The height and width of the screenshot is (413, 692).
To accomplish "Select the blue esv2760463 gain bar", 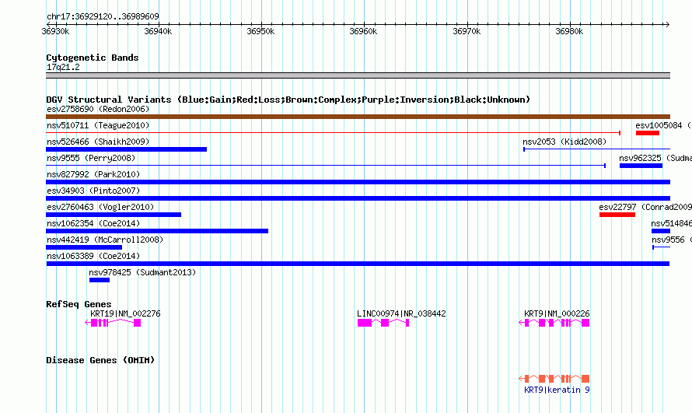I will (114, 215).
